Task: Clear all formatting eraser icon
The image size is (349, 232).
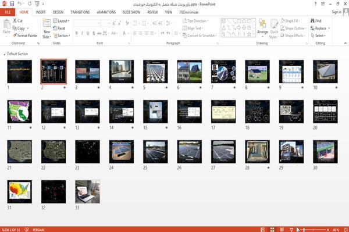Action: point(127,23)
